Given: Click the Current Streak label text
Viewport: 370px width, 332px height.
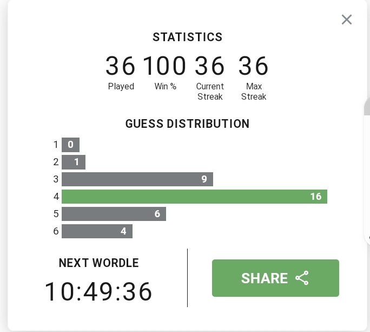Looking at the screenshot, I should 210,92.
